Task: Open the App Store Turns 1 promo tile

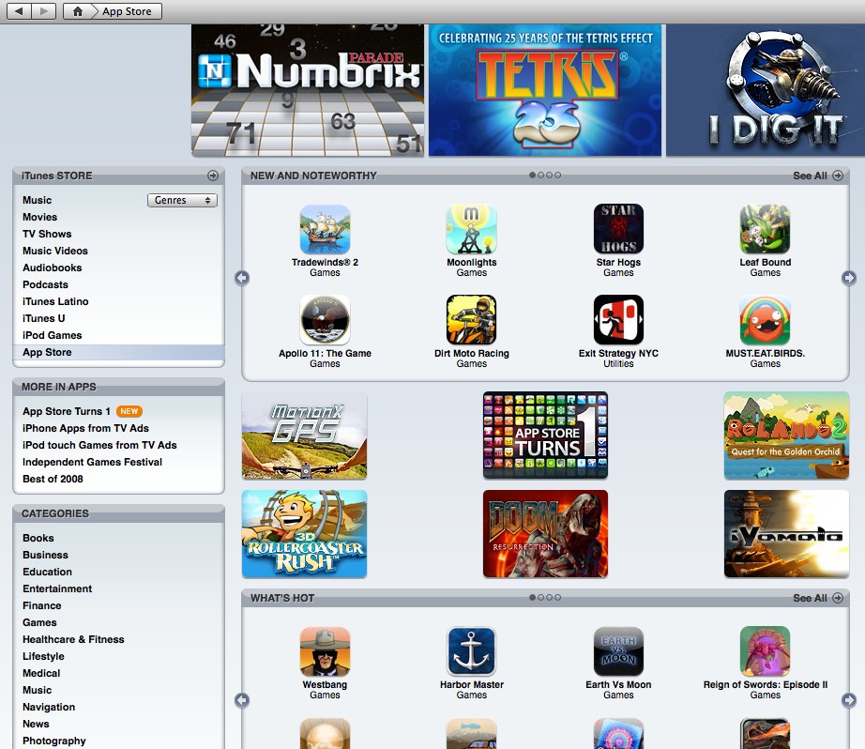Action: click(546, 436)
